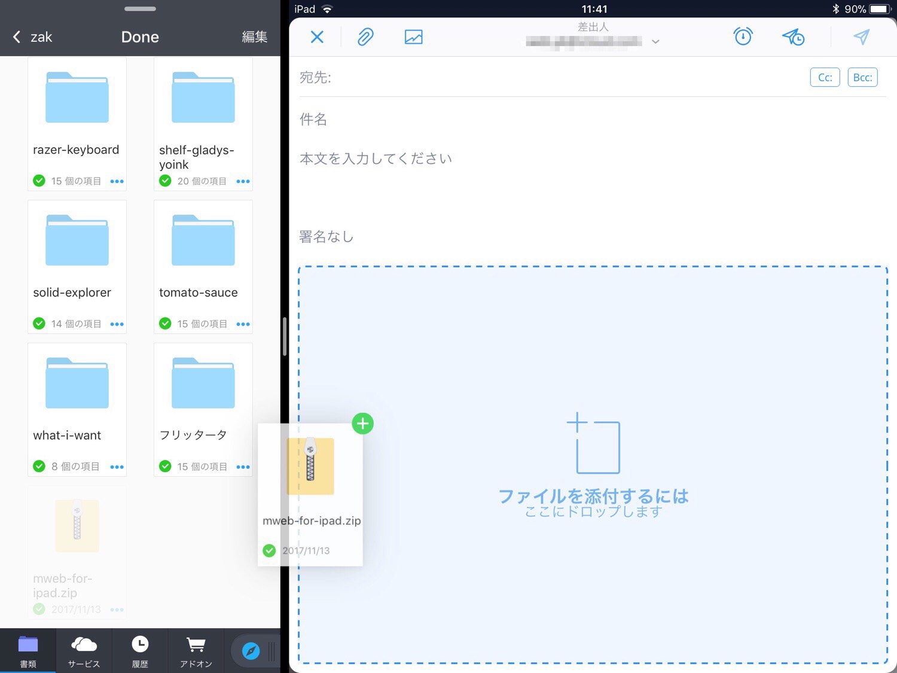The width and height of the screenshot is (897, 673).
Task: Tap Done in the file browser header
Action: [x=140, y=37]
